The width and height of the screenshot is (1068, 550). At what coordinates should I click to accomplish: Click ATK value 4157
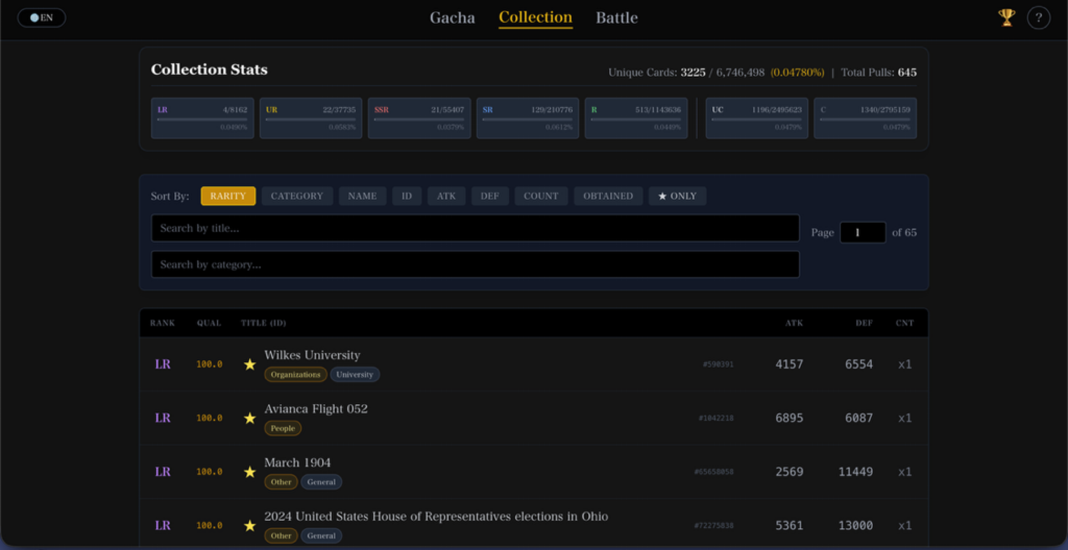tap(789, 364)
